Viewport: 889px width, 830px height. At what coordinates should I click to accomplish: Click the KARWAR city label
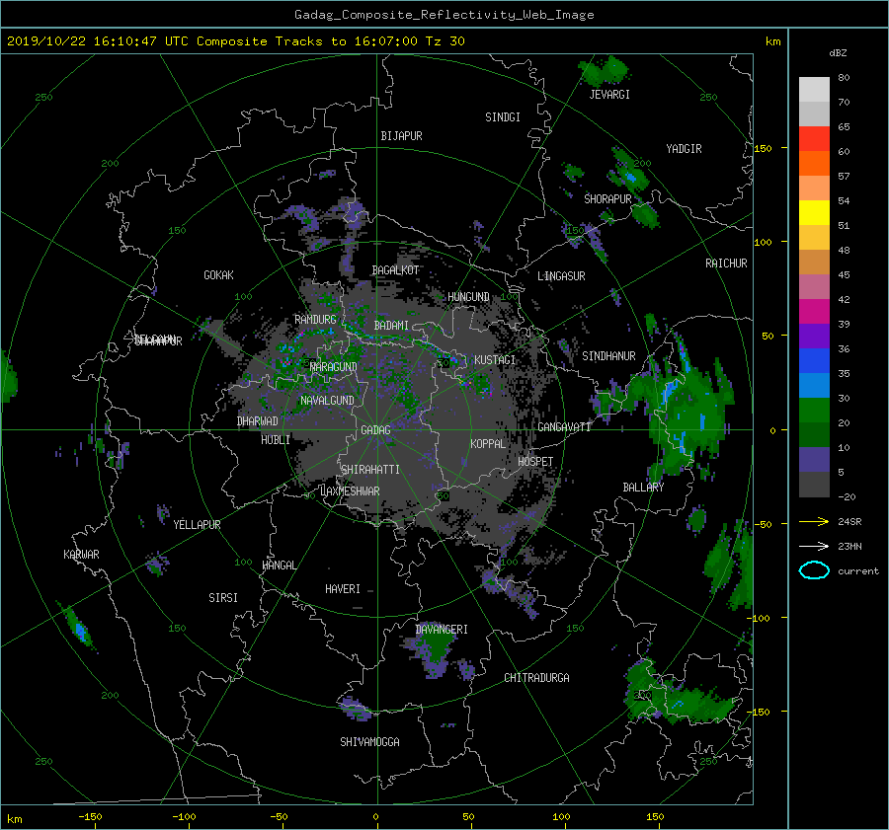point(81,555)
